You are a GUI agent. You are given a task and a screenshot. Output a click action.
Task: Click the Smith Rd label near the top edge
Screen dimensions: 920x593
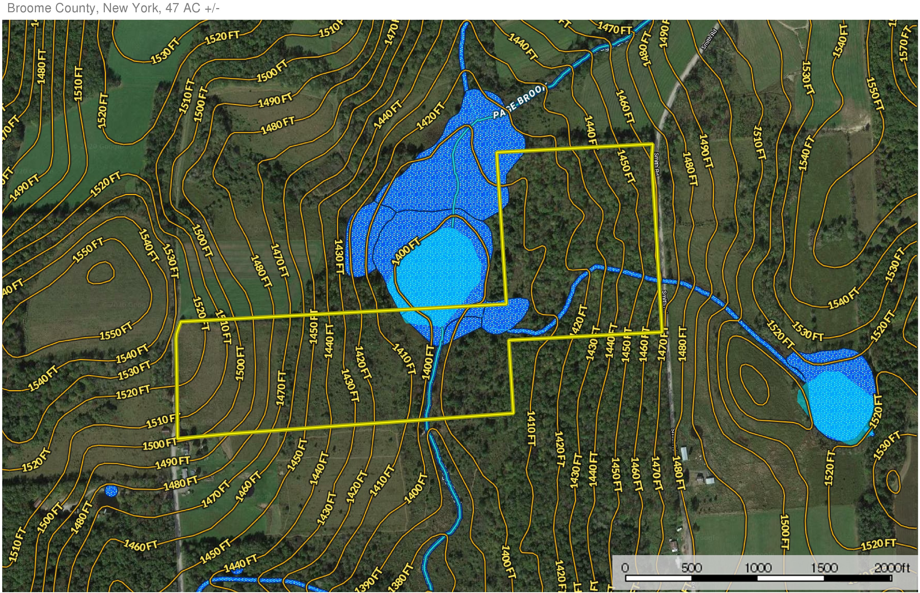point(710,39)
